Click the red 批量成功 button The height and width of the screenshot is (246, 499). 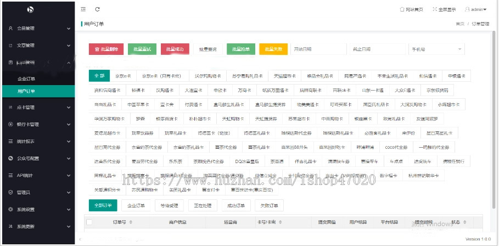[175, 49]
